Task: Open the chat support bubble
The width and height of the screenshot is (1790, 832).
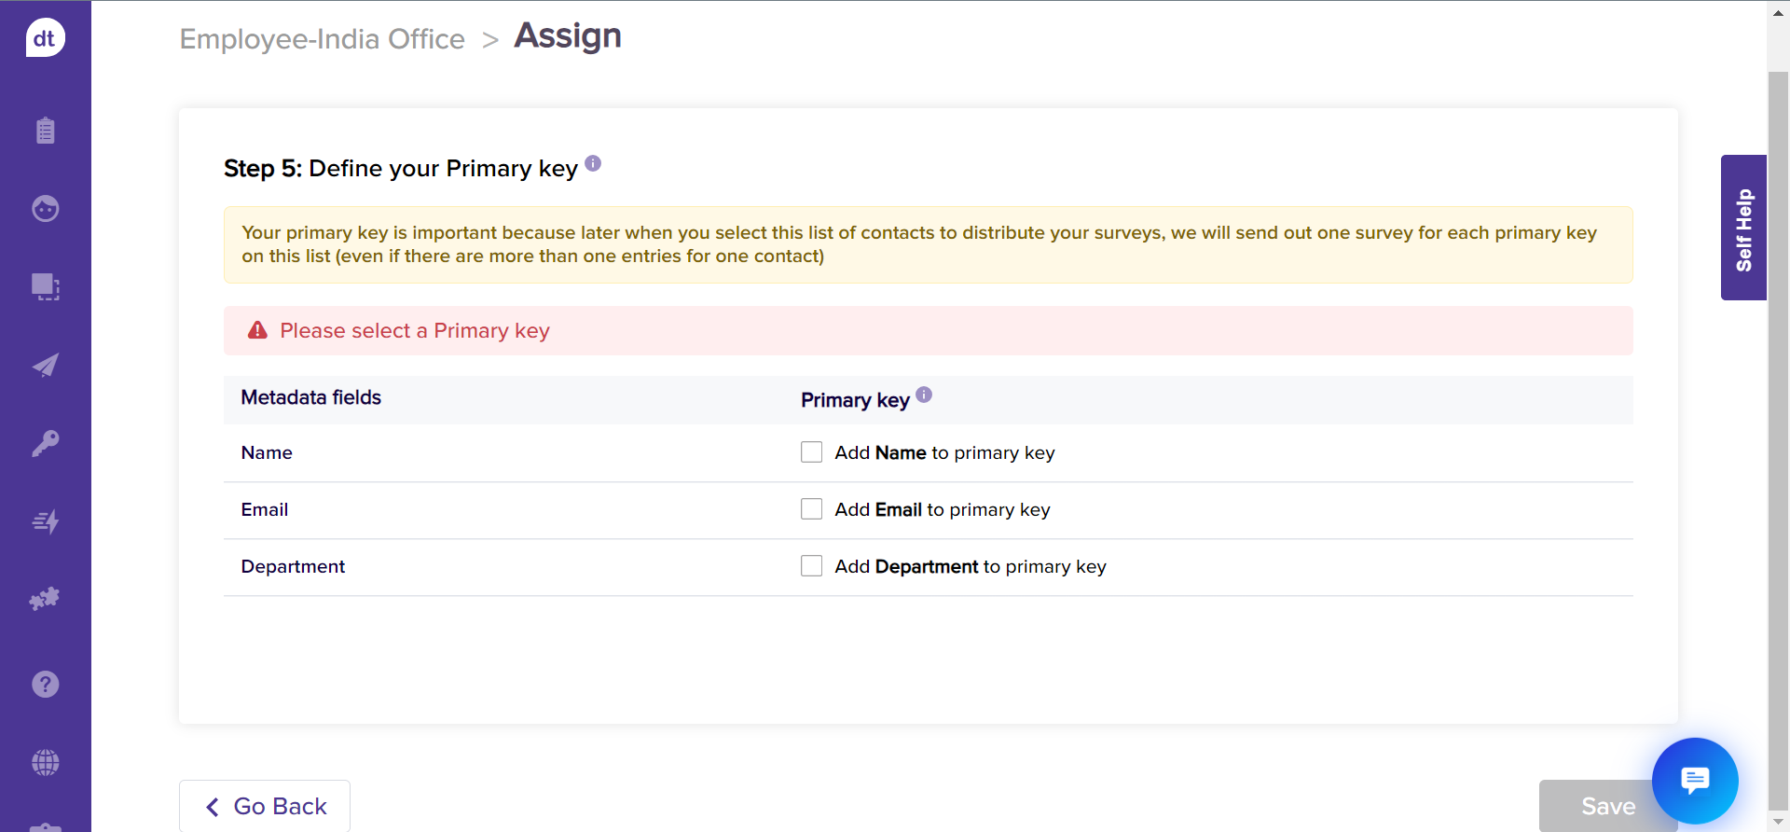Action: 1694,780
